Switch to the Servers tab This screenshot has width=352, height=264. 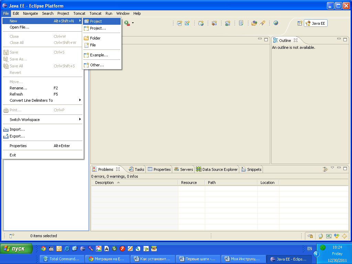[x=184, y=169]
